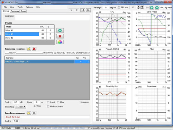Click the Hor column header
This screenshot has width=173, height=130.
click(x=78, y=58)
